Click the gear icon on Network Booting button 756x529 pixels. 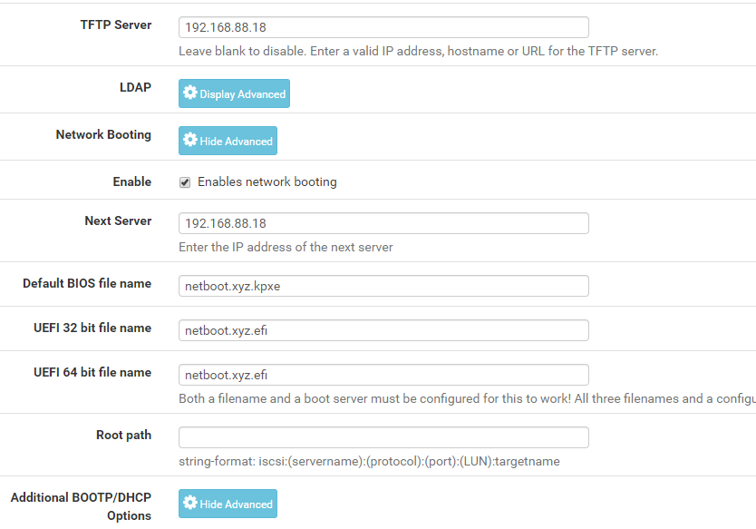coord(189,140)
